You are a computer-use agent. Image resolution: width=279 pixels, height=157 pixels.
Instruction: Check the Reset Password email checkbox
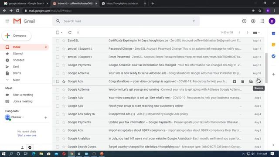point(58,57)
